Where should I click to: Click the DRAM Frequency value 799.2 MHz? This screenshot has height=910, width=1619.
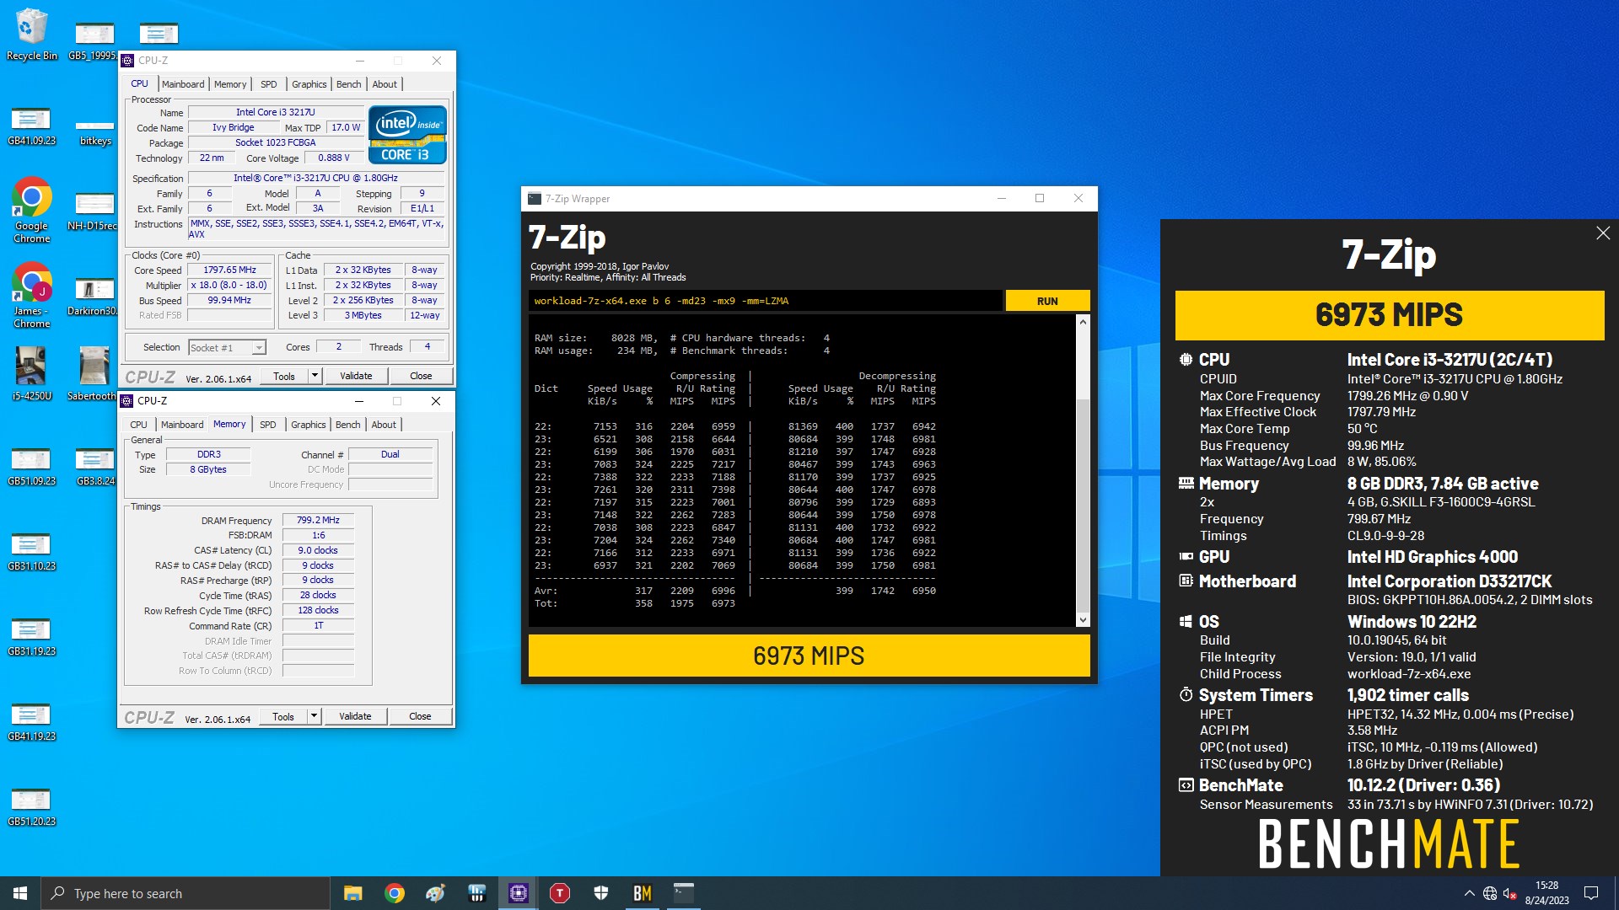[x=318, y=520]
